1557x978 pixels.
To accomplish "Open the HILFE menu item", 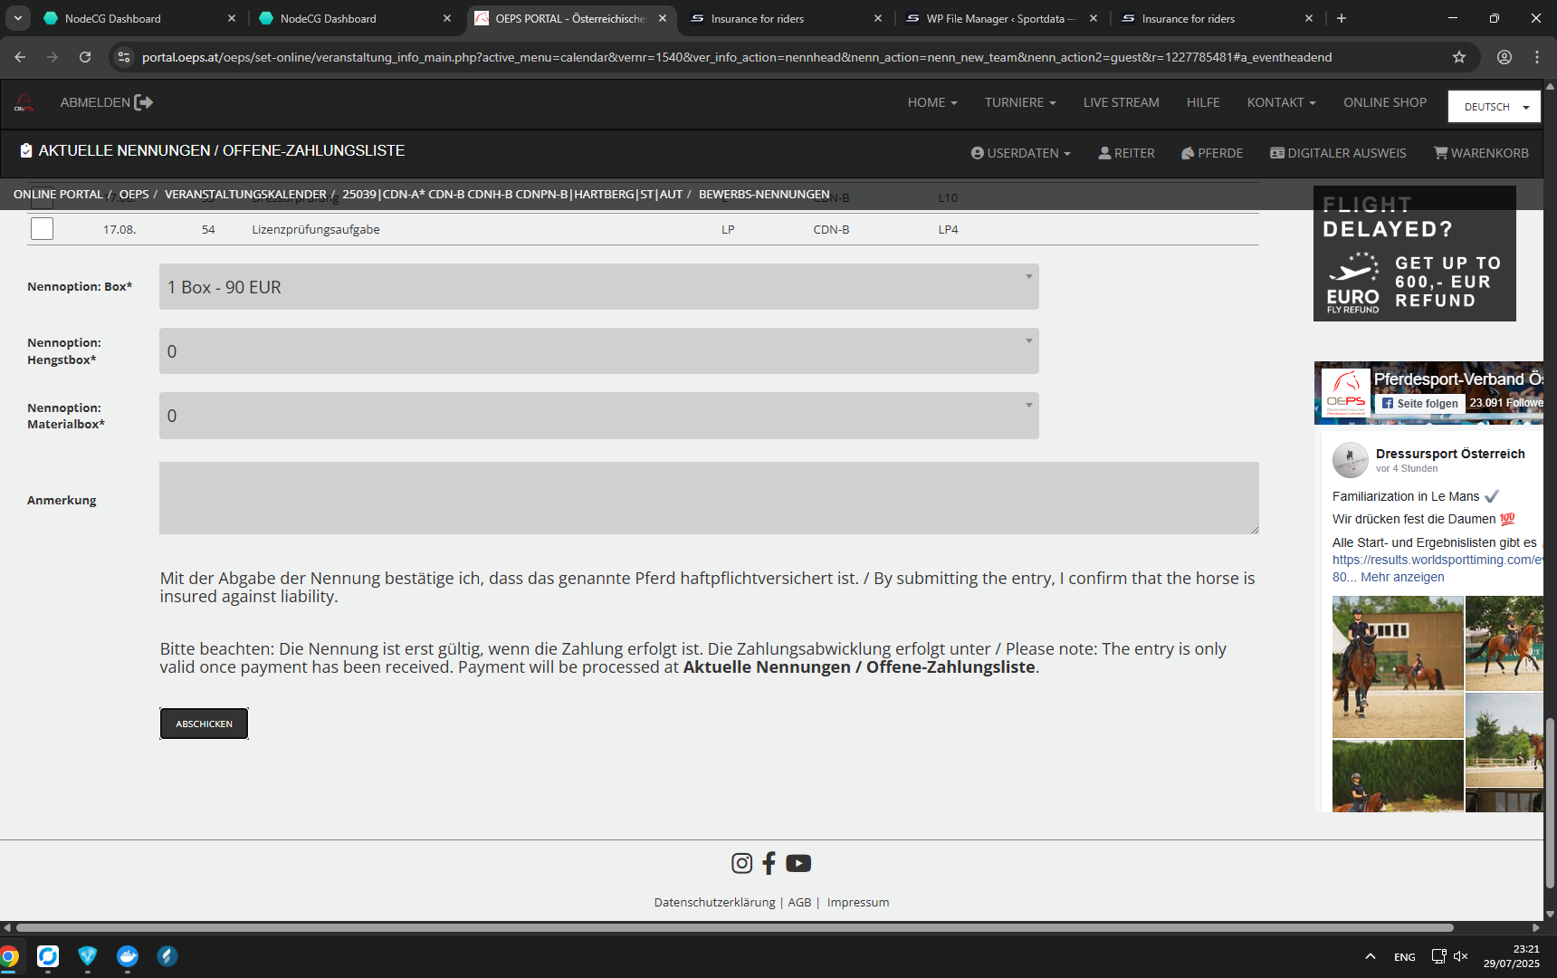I will (1203, 102).
